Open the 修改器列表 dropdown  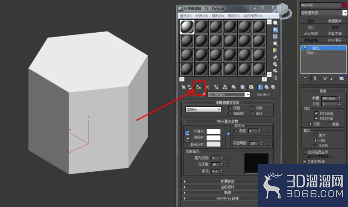tap(344, 13)
